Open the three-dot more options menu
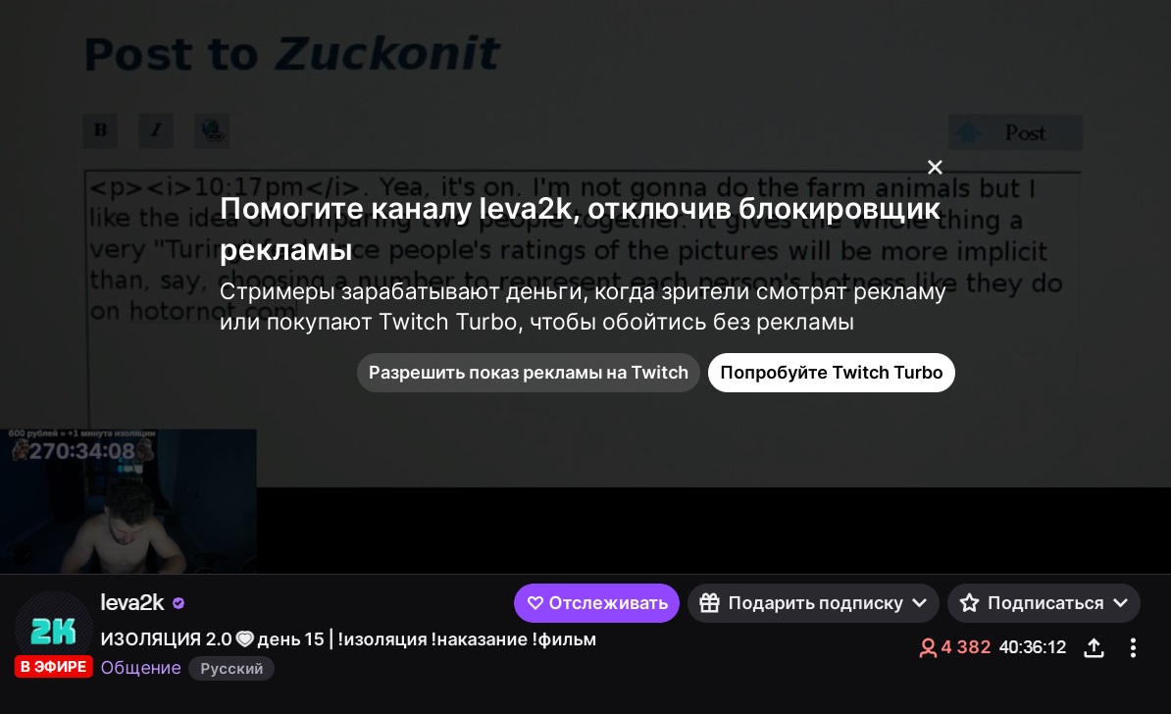 pyautogui.click(x=1133, y=647)
